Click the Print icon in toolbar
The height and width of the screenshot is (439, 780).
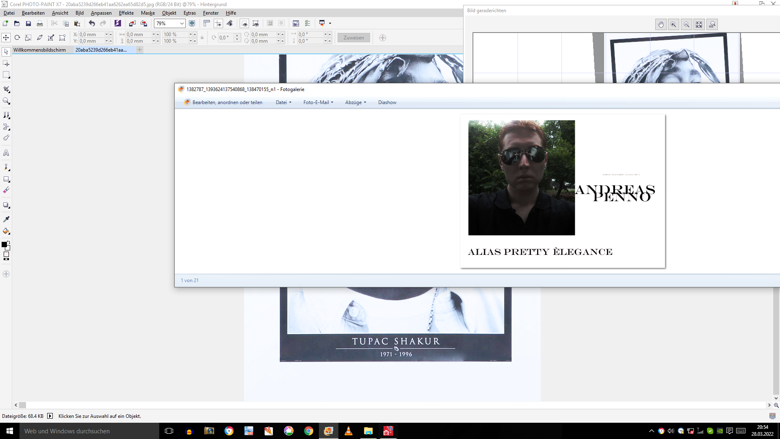point(40,24)
